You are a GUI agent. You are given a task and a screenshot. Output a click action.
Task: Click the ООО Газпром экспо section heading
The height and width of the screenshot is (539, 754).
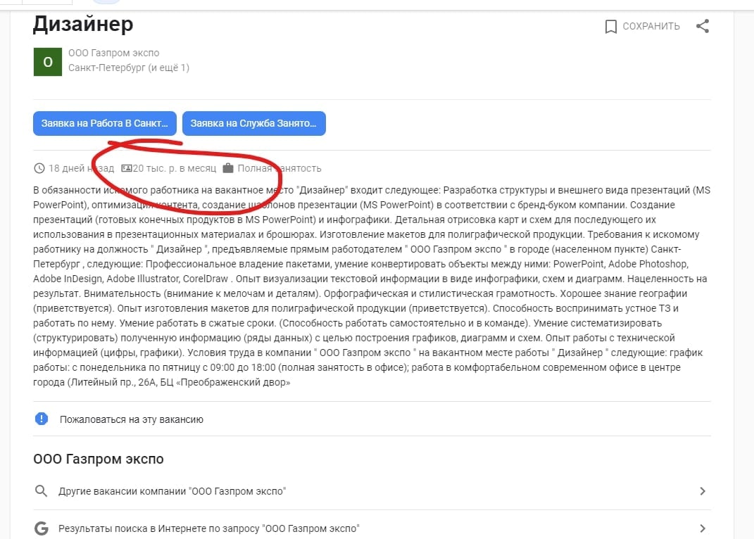point(99,459)
